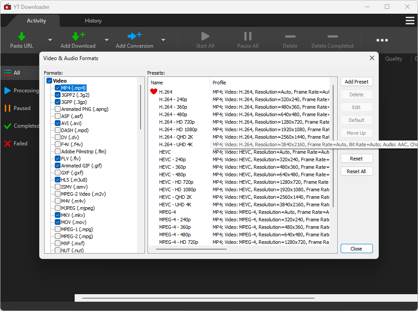
Task: Click the Close button in dialog
Action: click(x=357, y=249)
